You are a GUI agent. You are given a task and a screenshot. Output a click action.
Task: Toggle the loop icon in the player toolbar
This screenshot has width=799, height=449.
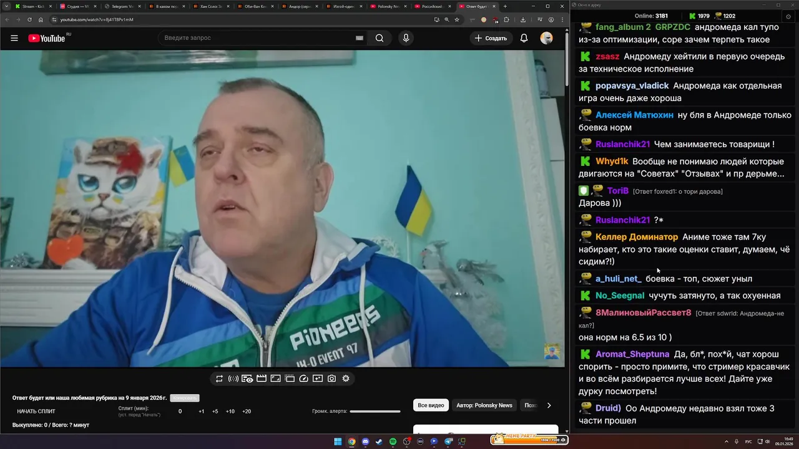[x=219, y=379]
